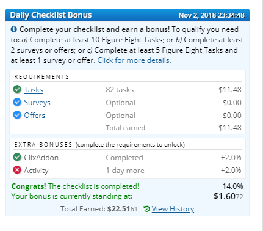The width and height of the screenshot is (263, 231).
Task: Click the blue checkmark beside Surveys
Action: click(17, 102)
